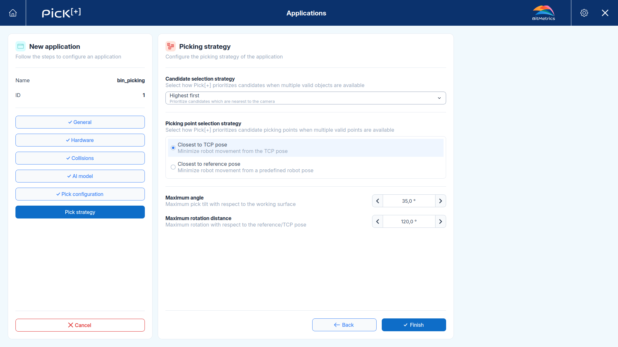Image resolution: width=618 pixels, height=347 pixels.
Task: Click the Candidate selection strategy heading
Action: pos(200,79)
